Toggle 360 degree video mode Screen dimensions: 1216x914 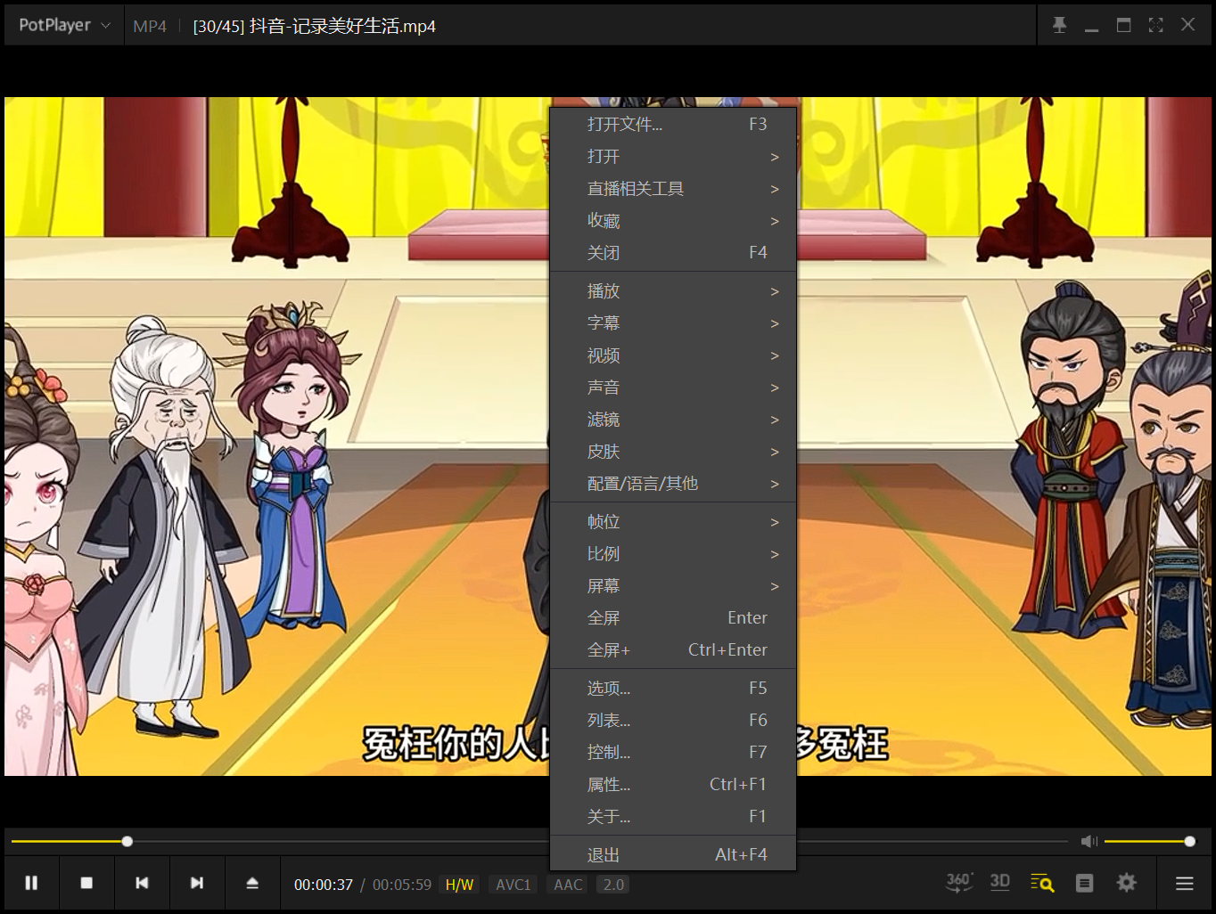point(959,883)
